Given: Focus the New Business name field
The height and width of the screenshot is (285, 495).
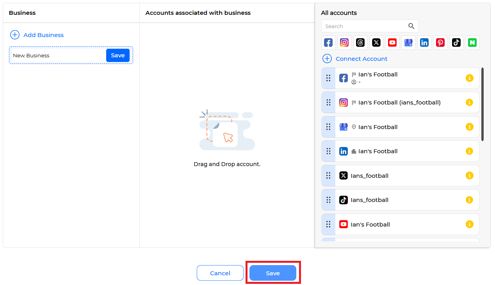Looking at the screenshot, I should pyautogui.click(x=59, y=55).
